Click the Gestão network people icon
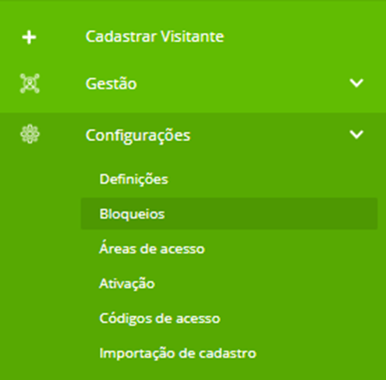This screenshot has height=380, width=386. (x=29, y=83)
